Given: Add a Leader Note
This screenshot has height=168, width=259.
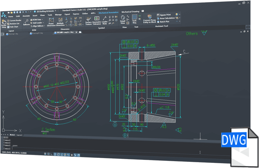Looking at the screenshot, I should tap(105, 21).
